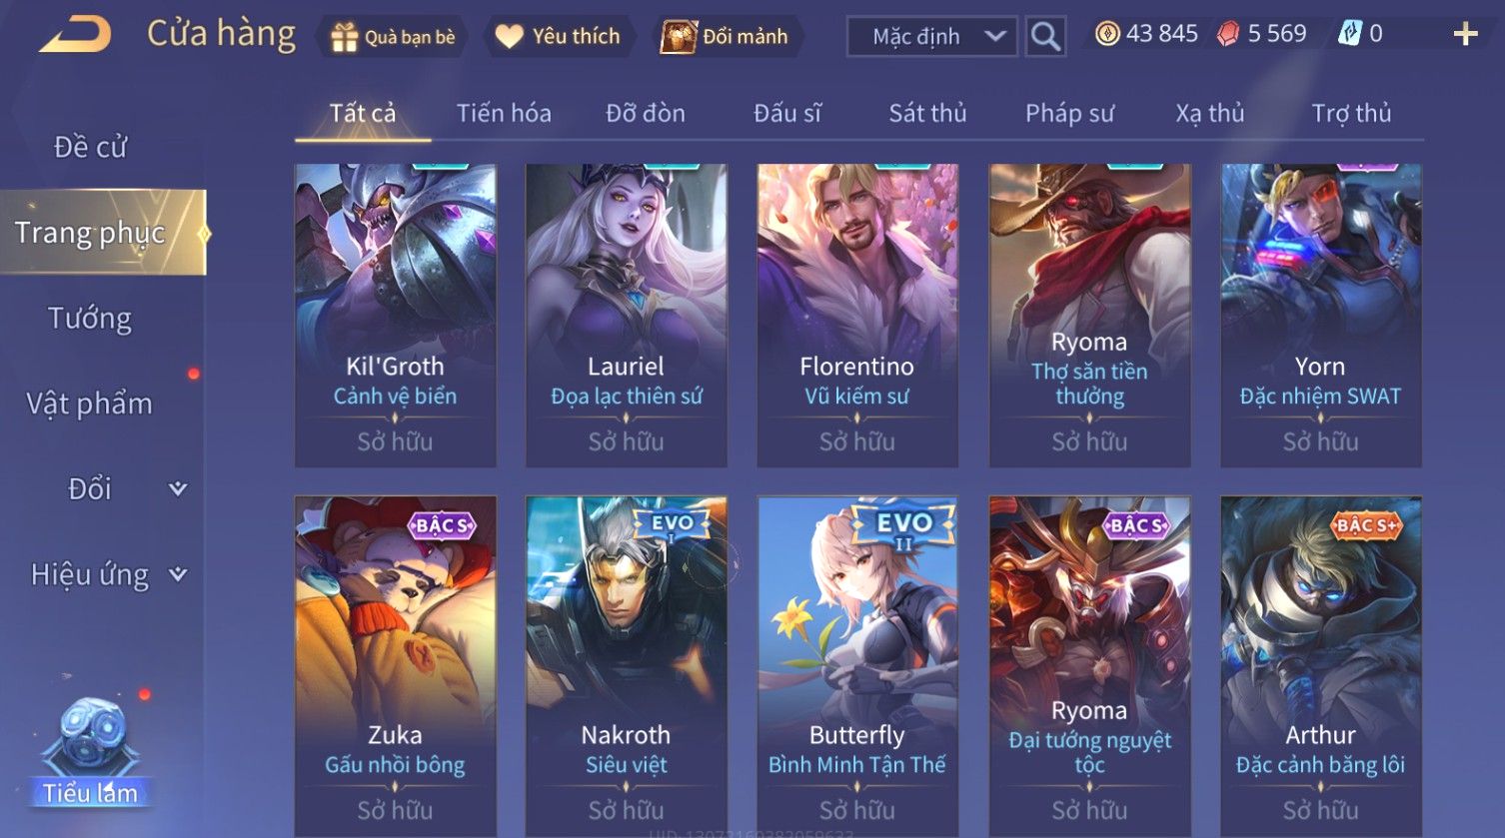Open Vật phẩm sidebar section
This screenshot has width=1505, height=838.
tap(90, 404)
